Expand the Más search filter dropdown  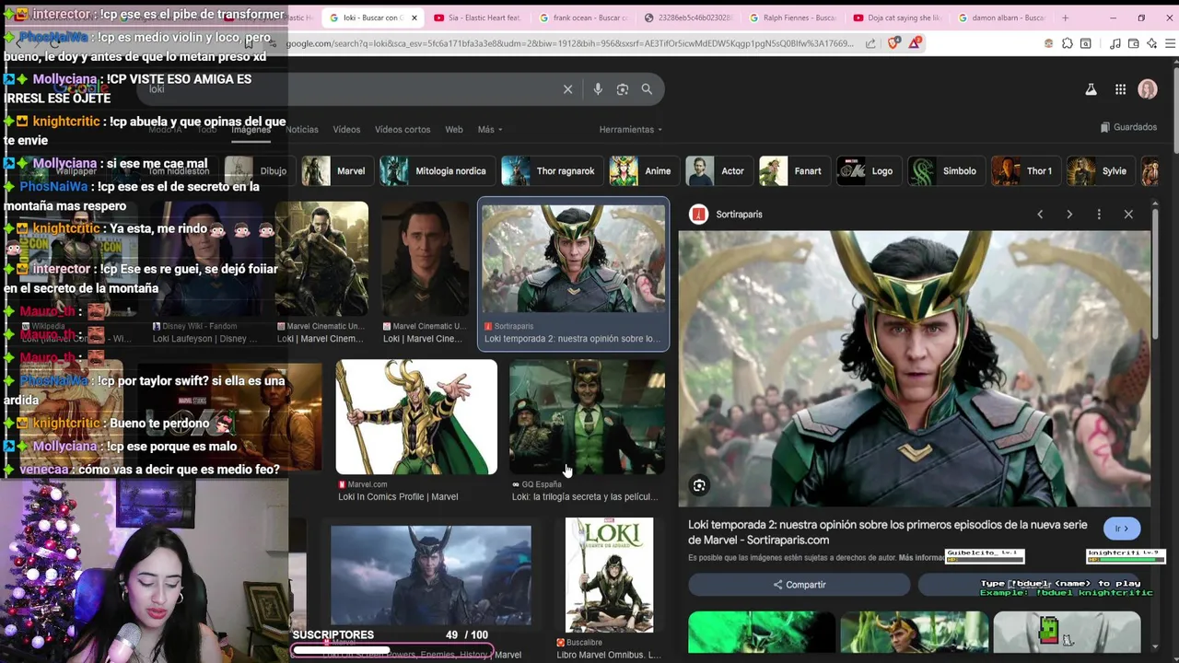coord(489,130)
